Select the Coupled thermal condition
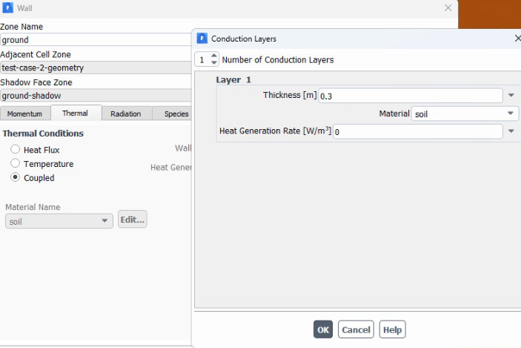This screenshot has height=348, width=521. pos(15,177)
